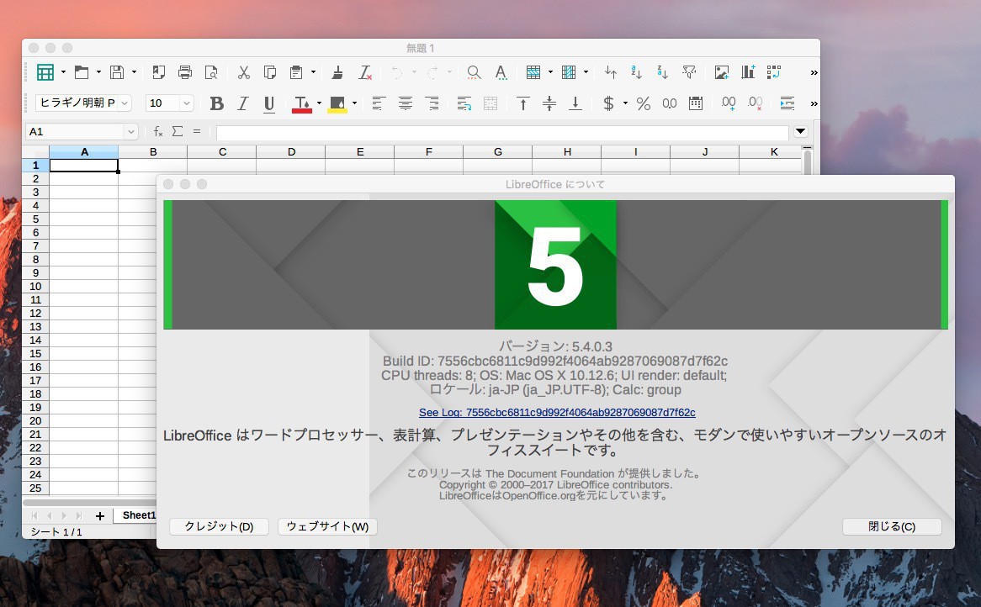Expand the Insert Row dropdown arrow
The height and width of the screenshot is (607, 981).
[550, 72]
